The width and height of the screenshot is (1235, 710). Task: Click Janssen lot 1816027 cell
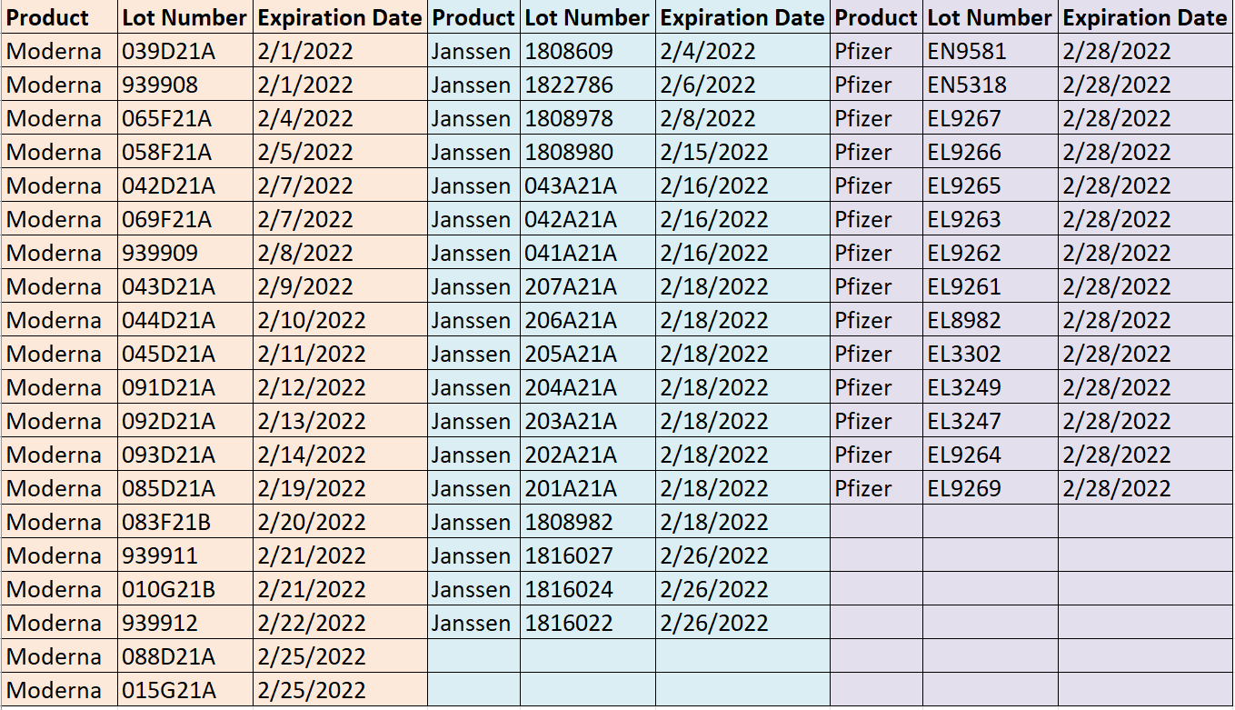point(588,556)
